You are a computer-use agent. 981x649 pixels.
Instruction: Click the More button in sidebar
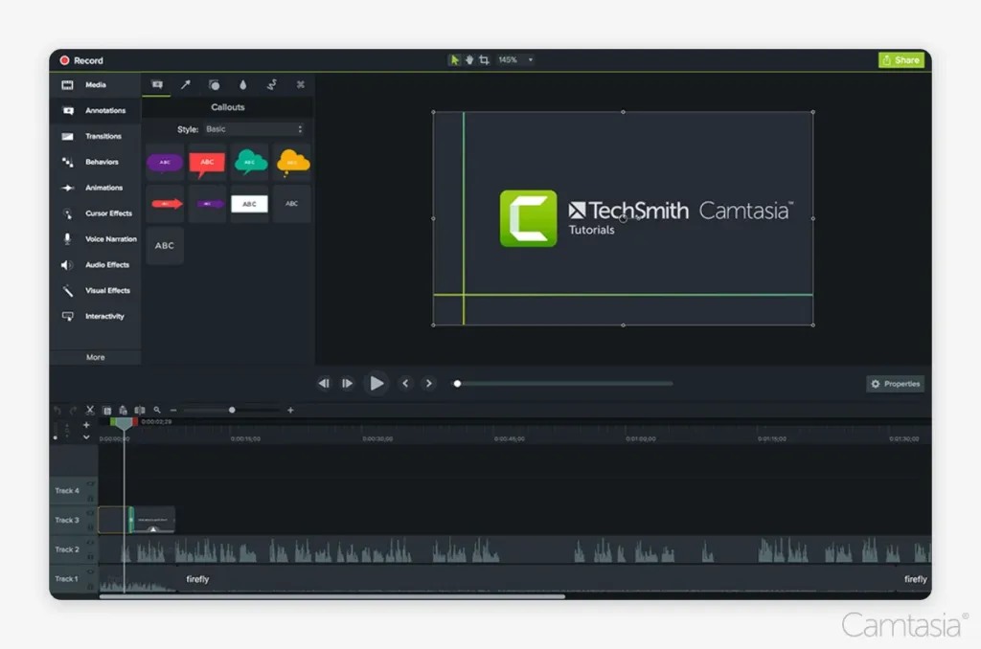point(95,357)
